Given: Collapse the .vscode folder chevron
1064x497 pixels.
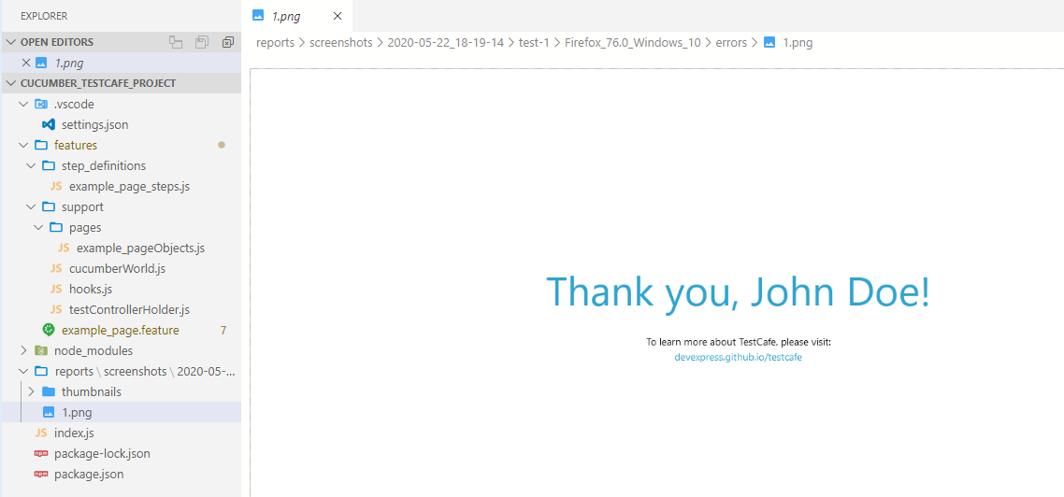Looking at the screenshot, I should pos(23,105).
